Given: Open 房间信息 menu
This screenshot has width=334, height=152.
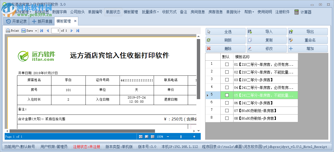Looking at the screenshot, I should coord(198,12).
